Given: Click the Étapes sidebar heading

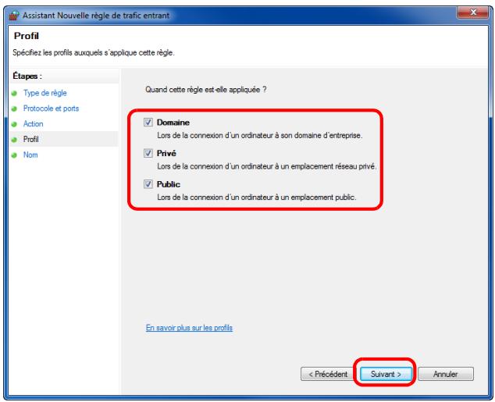Looking at the screenshot, I should tap(27, 76).
